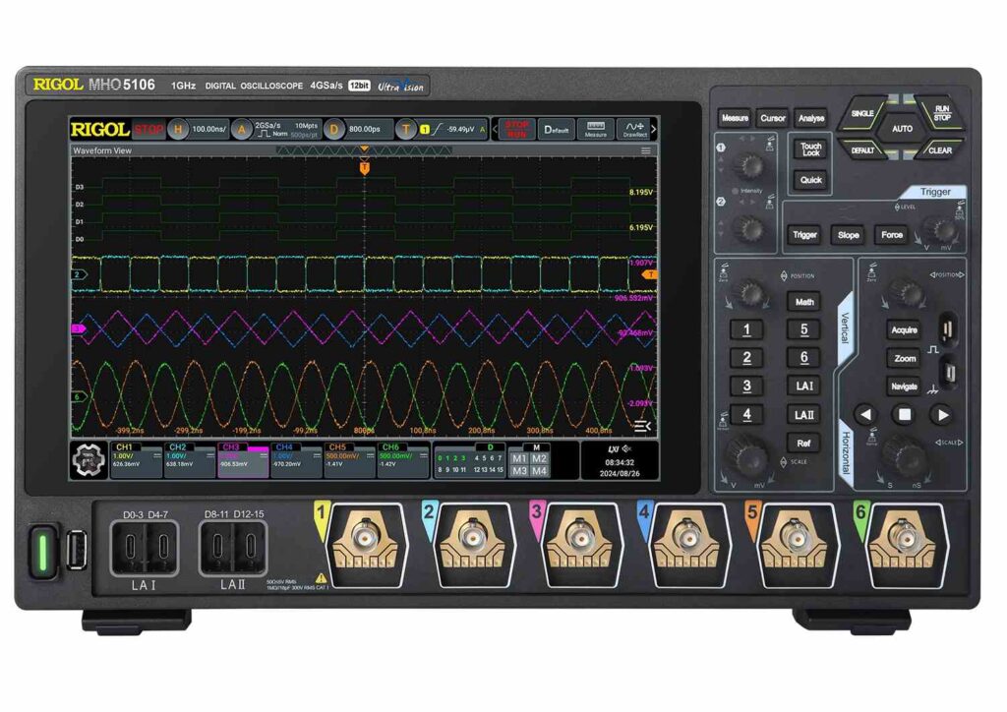Select the AUTO key
The width and height of the screenshot is (1007, 712).
pos(902,129)
